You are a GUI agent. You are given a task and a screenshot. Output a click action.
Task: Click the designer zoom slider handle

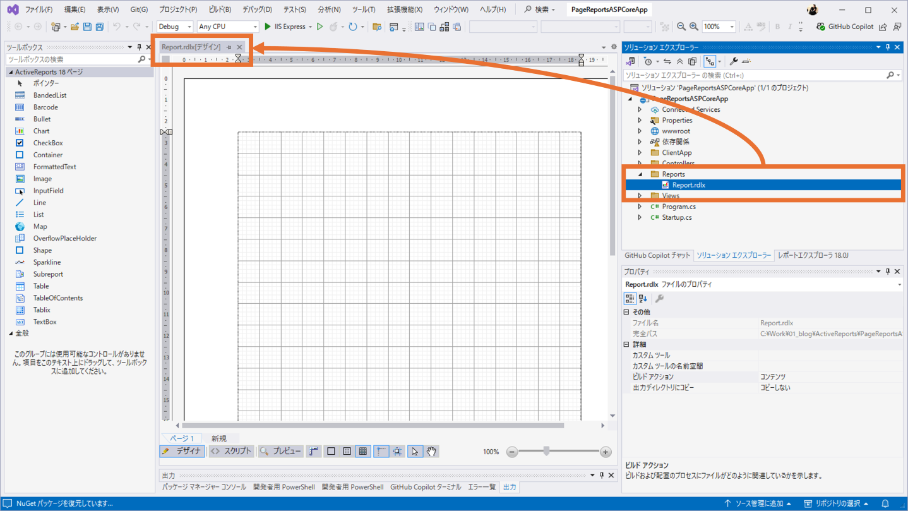546,451
